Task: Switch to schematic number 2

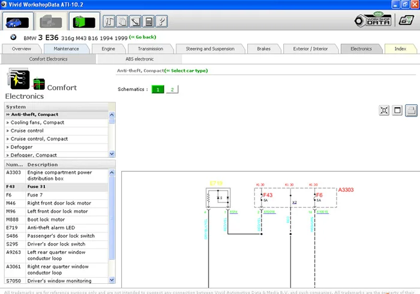Action: click(x=172, y=89)
